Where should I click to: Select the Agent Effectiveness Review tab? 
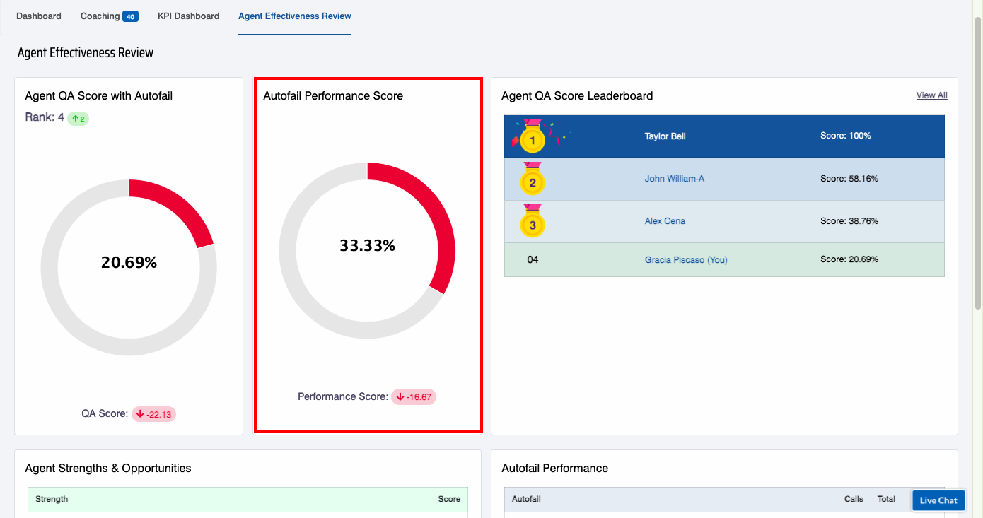coord(295,16)
